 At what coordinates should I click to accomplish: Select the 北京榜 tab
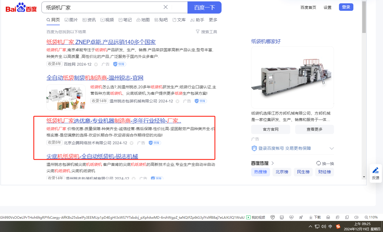(x=282, y=172)
